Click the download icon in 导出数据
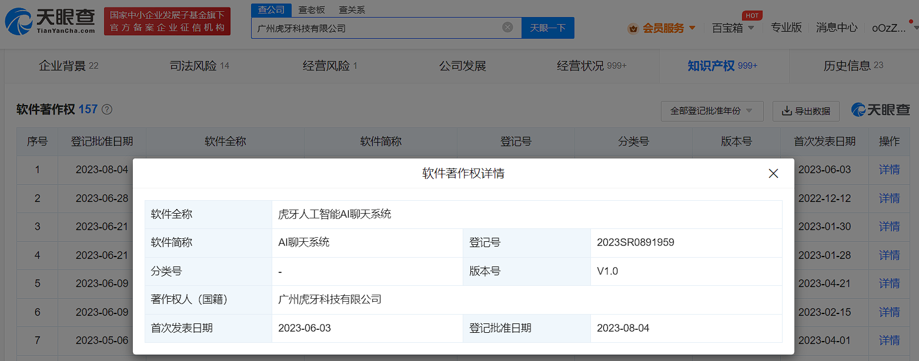This screenshot has height=361, width=919. [786, 111]
